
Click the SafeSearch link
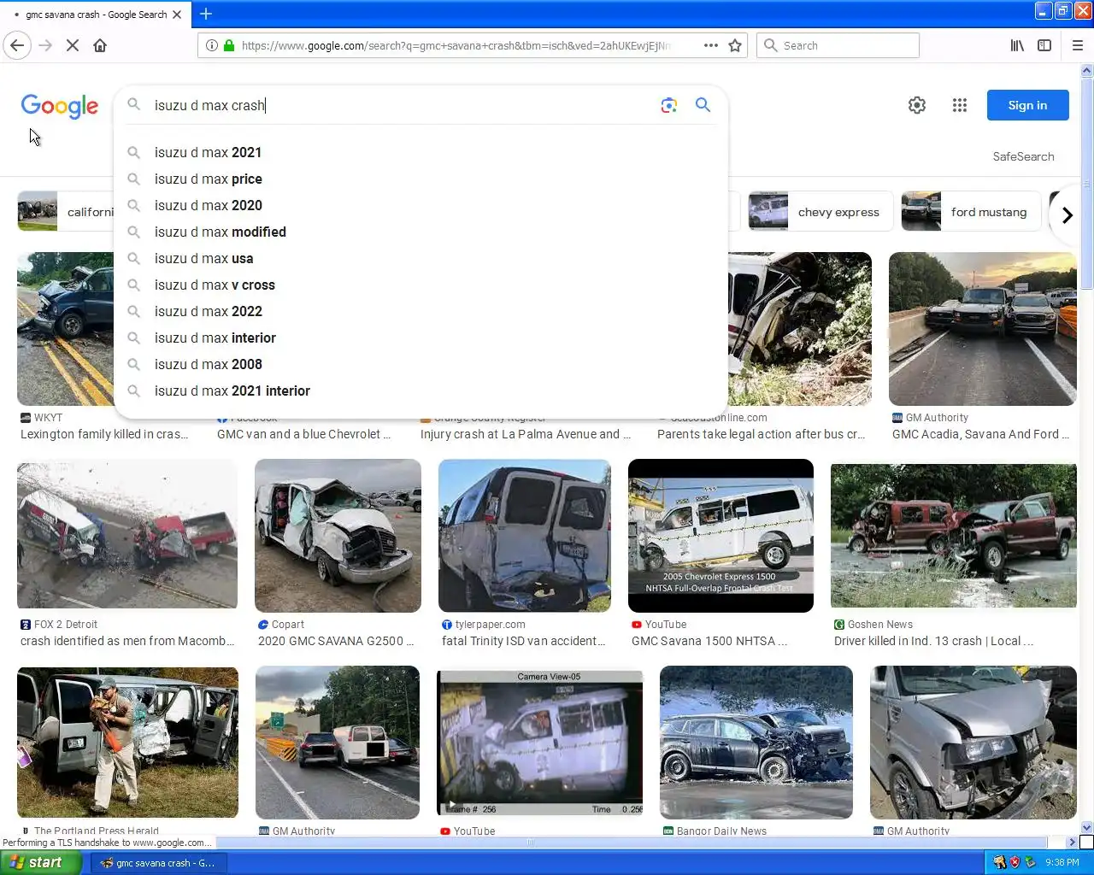(1023, 156)
